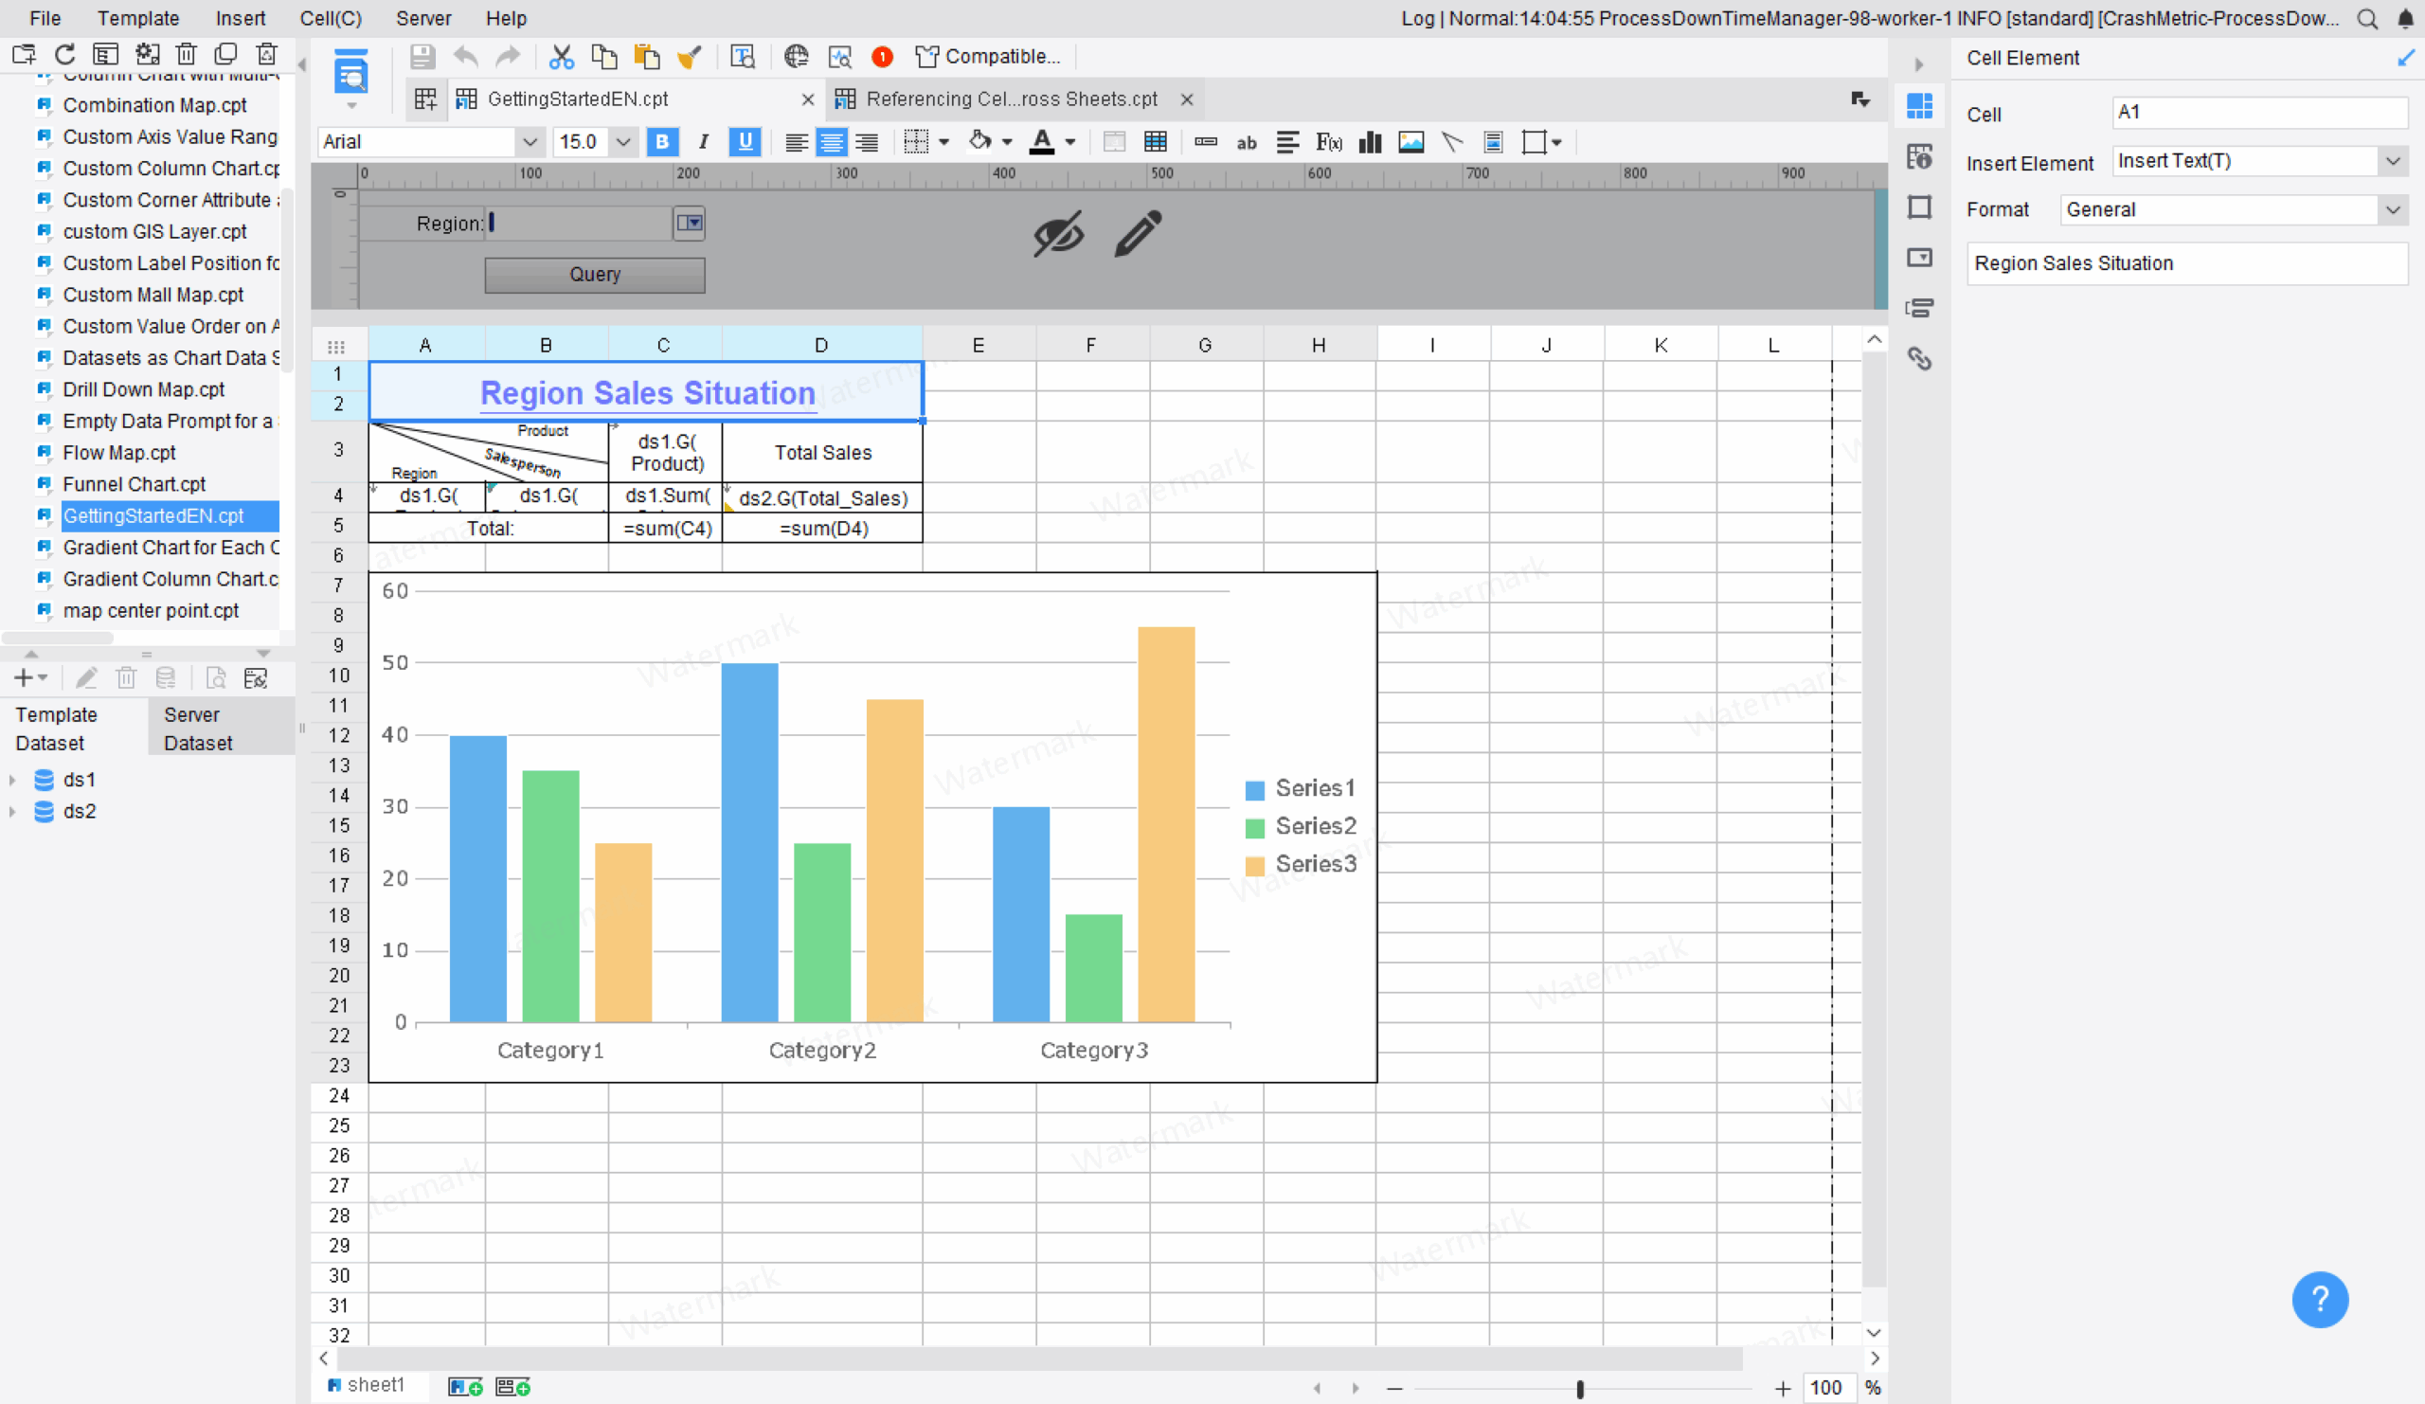This screenshot has width=2425, height=1404.
Task: Open the Cell(C) menu
Action: click(x=330, y=18)
